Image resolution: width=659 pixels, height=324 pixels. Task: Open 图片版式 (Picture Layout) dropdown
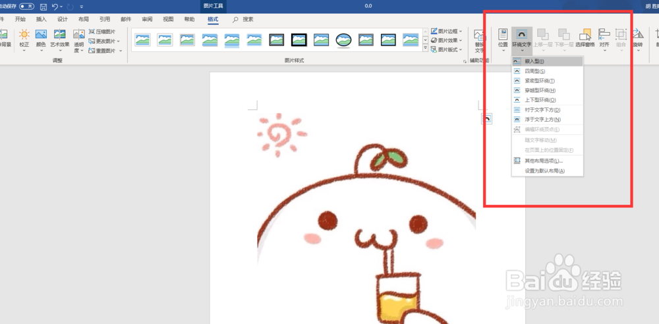(446, 49)
